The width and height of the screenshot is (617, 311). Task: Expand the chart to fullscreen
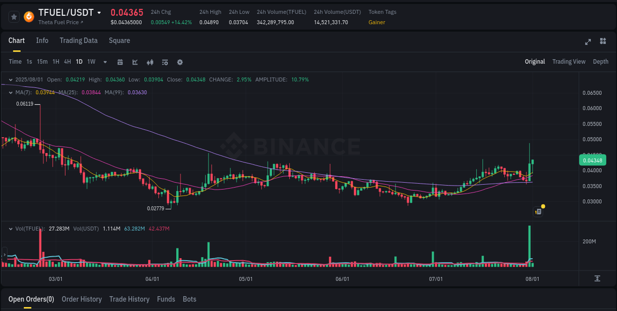coord(588,42)
